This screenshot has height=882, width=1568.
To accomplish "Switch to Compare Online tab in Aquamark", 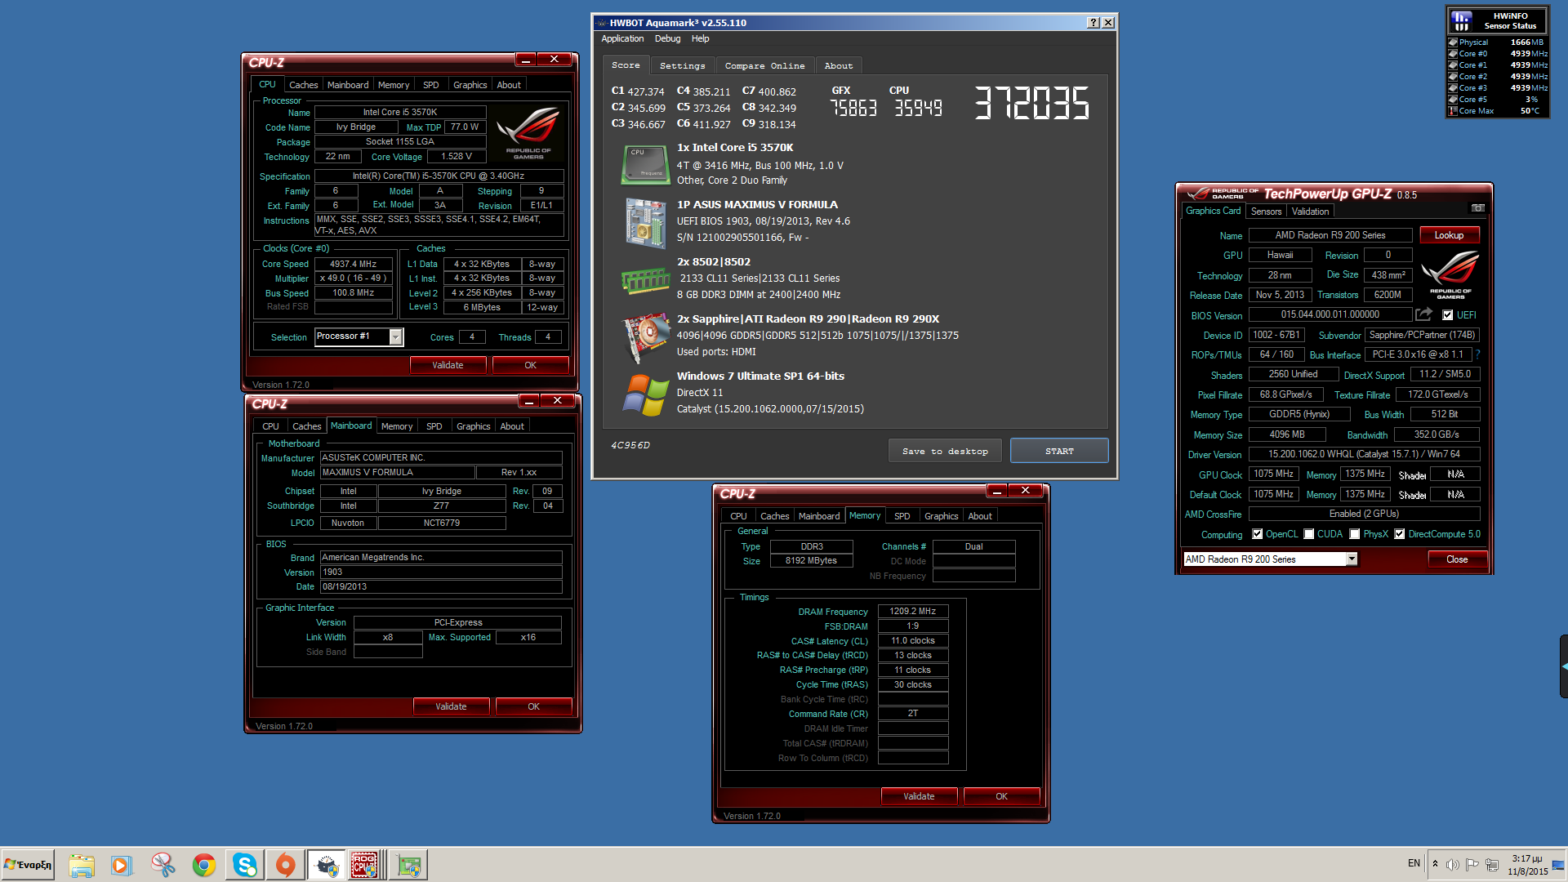I will click(x=764, y=65).
